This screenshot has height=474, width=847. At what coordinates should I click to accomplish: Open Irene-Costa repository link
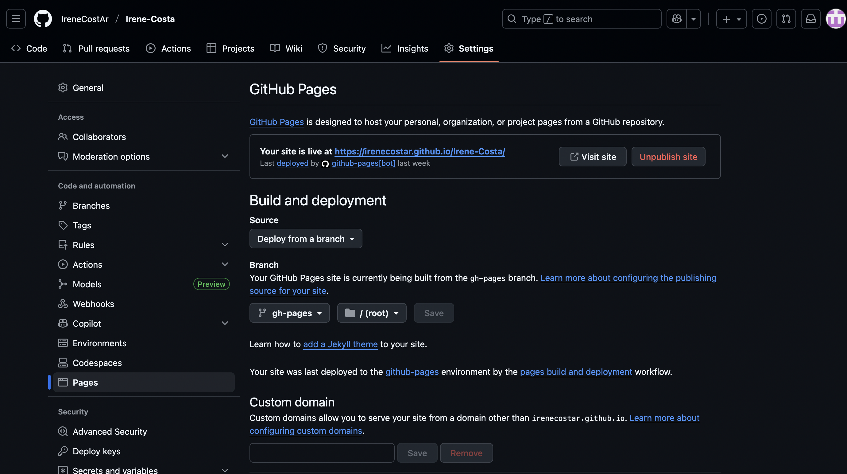(x=150, y=19)
